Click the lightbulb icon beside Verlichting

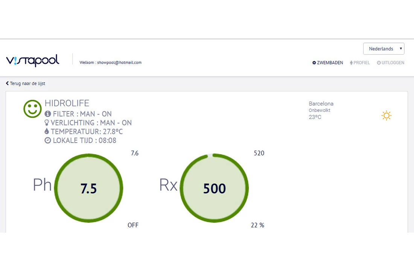[x=47, y=123]
